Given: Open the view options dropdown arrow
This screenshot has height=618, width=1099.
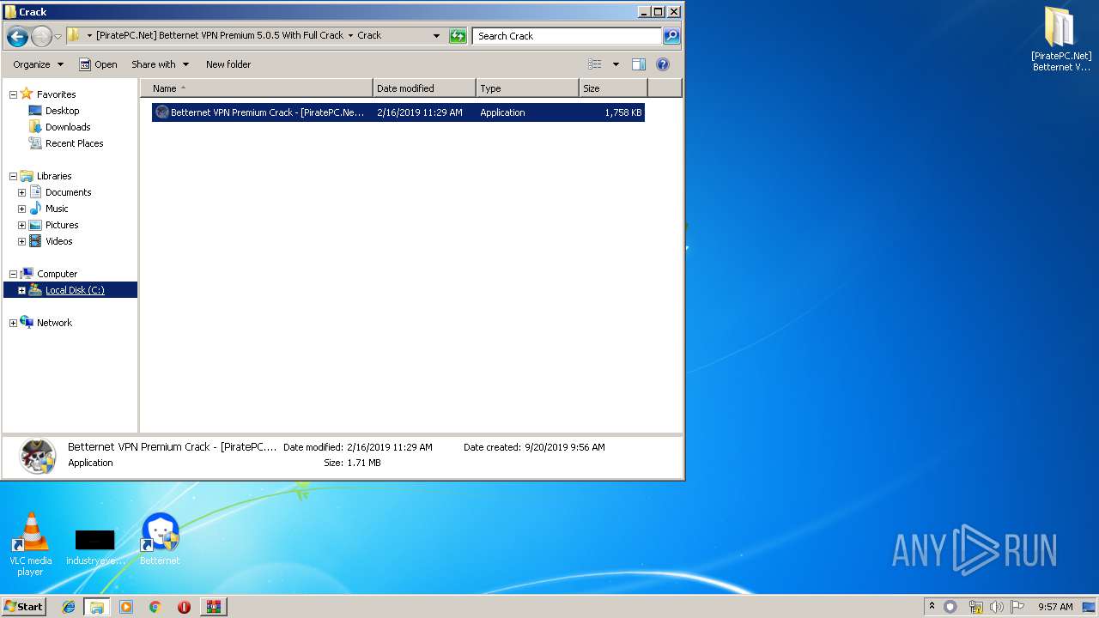Looking at the screenshot, I should [616, 64].
